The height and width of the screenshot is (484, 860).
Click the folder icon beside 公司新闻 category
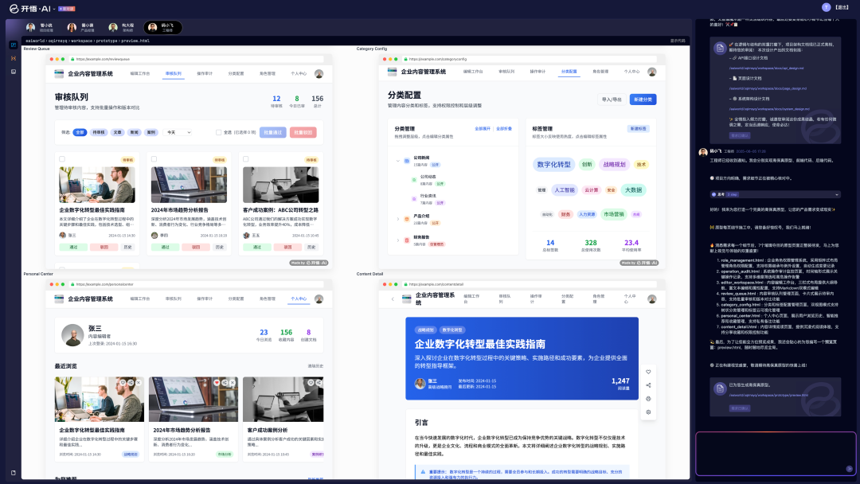(406, 161)
